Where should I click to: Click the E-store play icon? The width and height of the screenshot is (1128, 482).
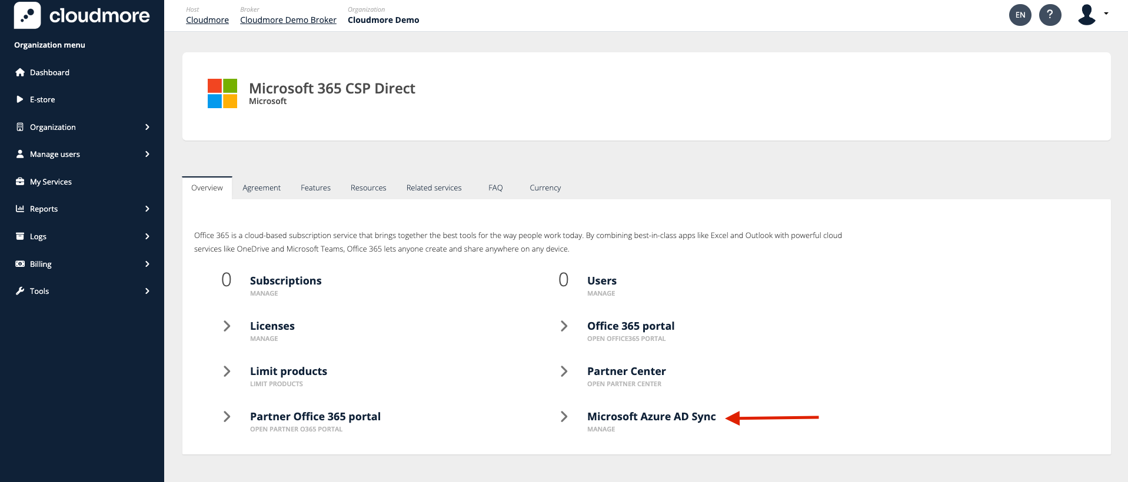pyautogui.click(x=20, y=99)
